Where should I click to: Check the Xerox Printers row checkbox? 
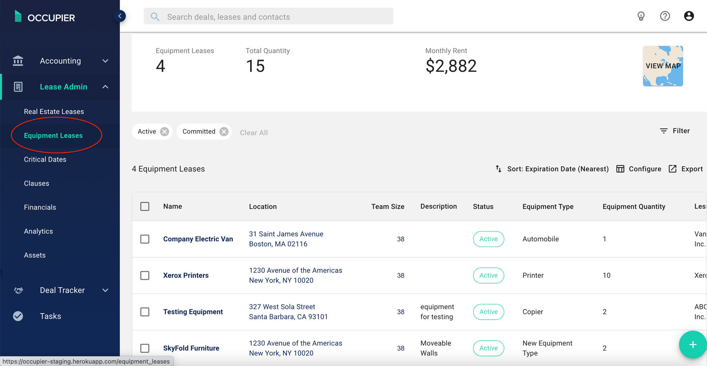pos(145,275)
